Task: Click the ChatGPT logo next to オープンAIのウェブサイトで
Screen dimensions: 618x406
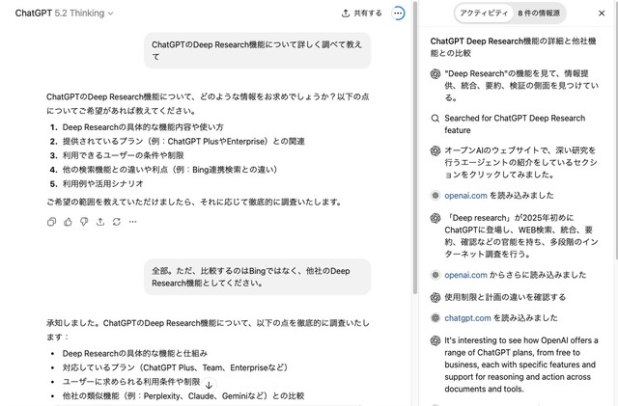Action: (x=435, y=150)
